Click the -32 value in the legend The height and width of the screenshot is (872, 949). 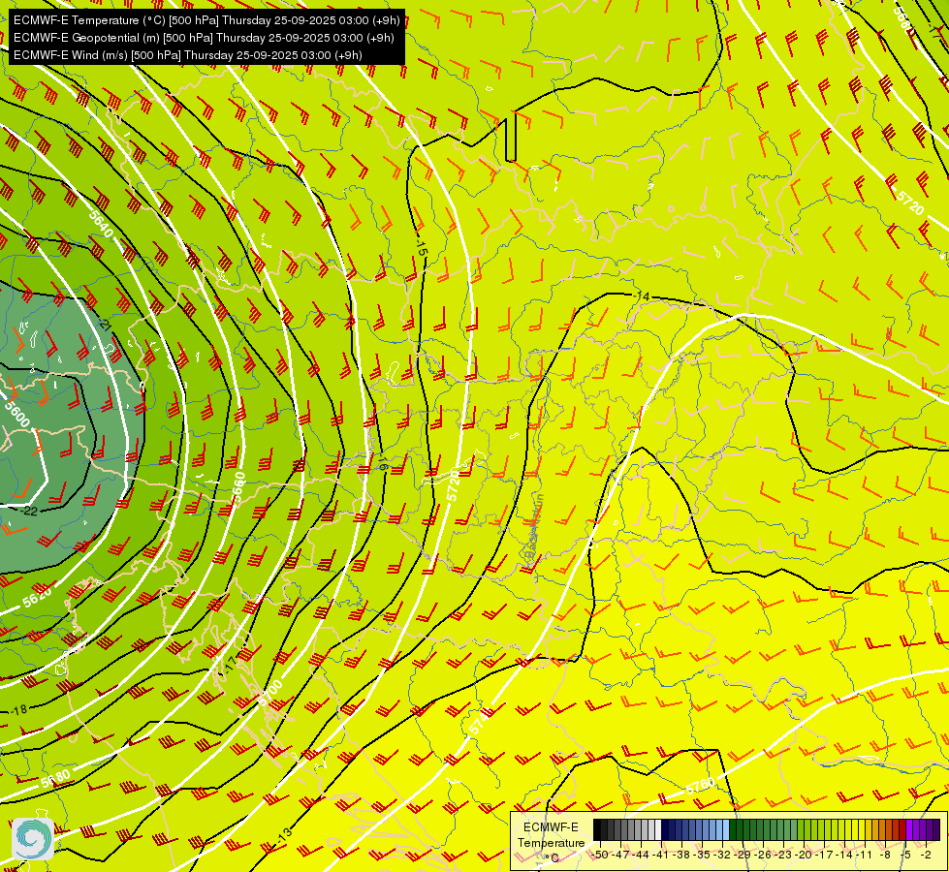(722, 855)
